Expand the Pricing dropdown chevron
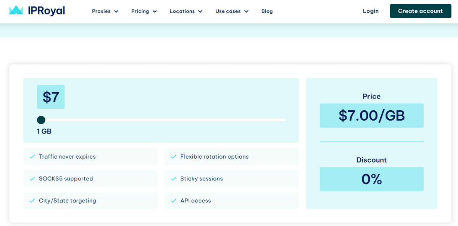The height and width of the screenshot is (226, 458). point(155,11)
